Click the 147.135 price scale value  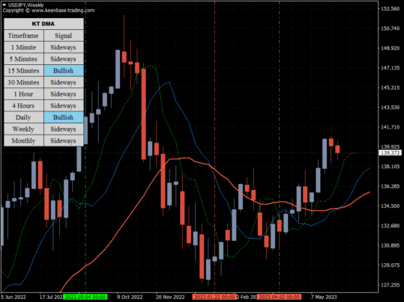(390, 68)
